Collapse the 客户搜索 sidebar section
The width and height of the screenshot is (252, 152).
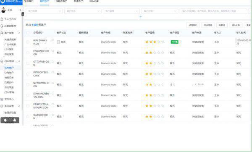(19, 33)
